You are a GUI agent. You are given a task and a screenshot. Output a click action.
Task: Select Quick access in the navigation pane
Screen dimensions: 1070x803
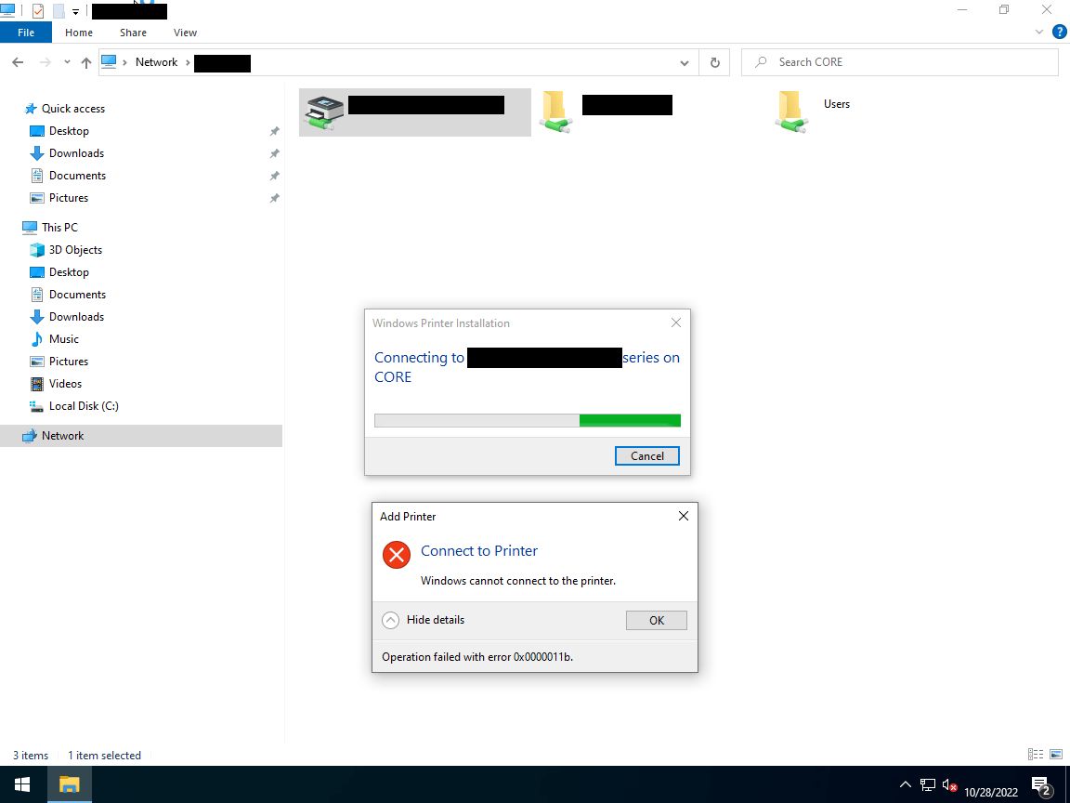pos(73,109)
